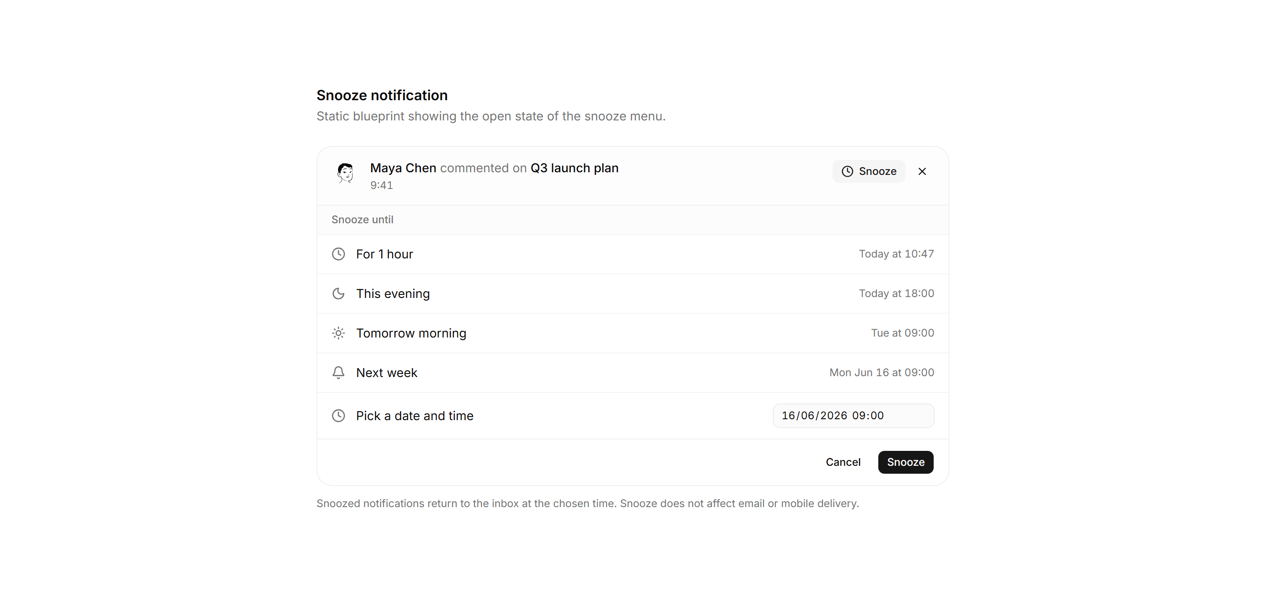Click the bell icon beside Next week

point(338,373)
